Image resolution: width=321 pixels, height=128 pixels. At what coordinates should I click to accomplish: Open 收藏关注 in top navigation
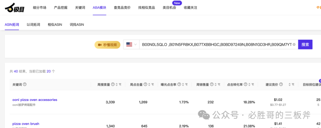(191, 8)
